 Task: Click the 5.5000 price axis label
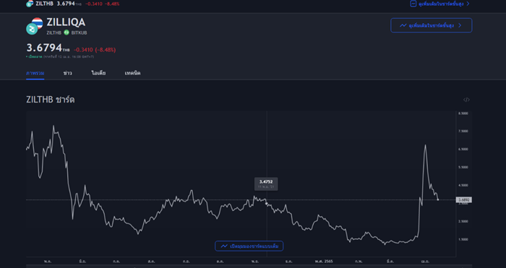(x=463, y=168)
